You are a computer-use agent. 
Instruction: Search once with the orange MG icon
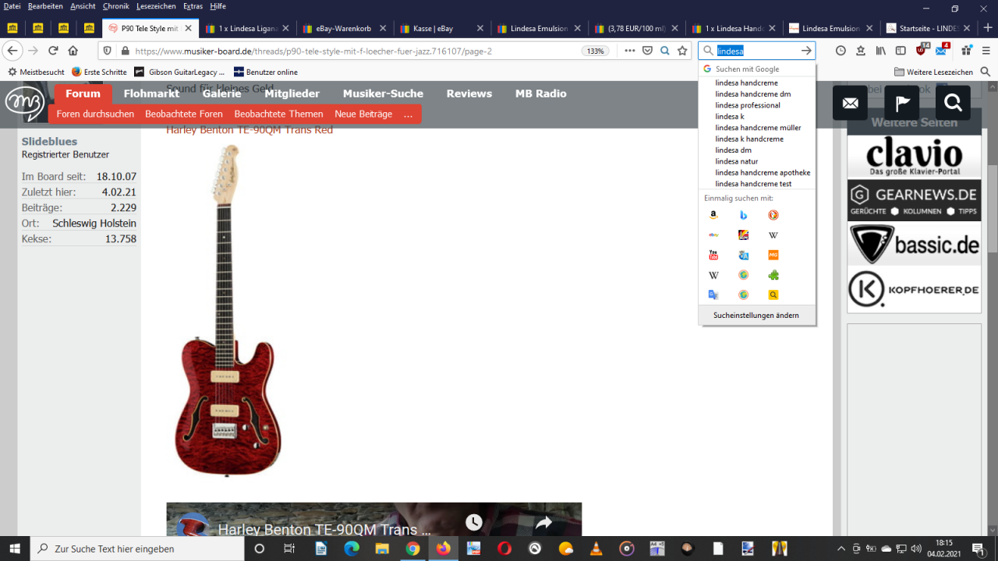tap(773, 255)
